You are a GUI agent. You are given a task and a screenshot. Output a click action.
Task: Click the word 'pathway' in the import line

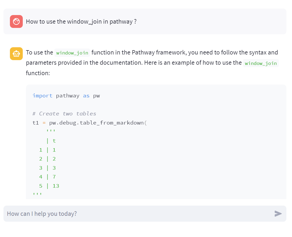coord(68,96)
